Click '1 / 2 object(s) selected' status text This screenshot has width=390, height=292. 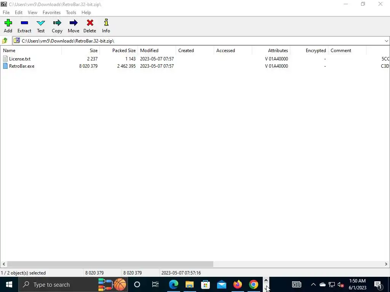23,273
